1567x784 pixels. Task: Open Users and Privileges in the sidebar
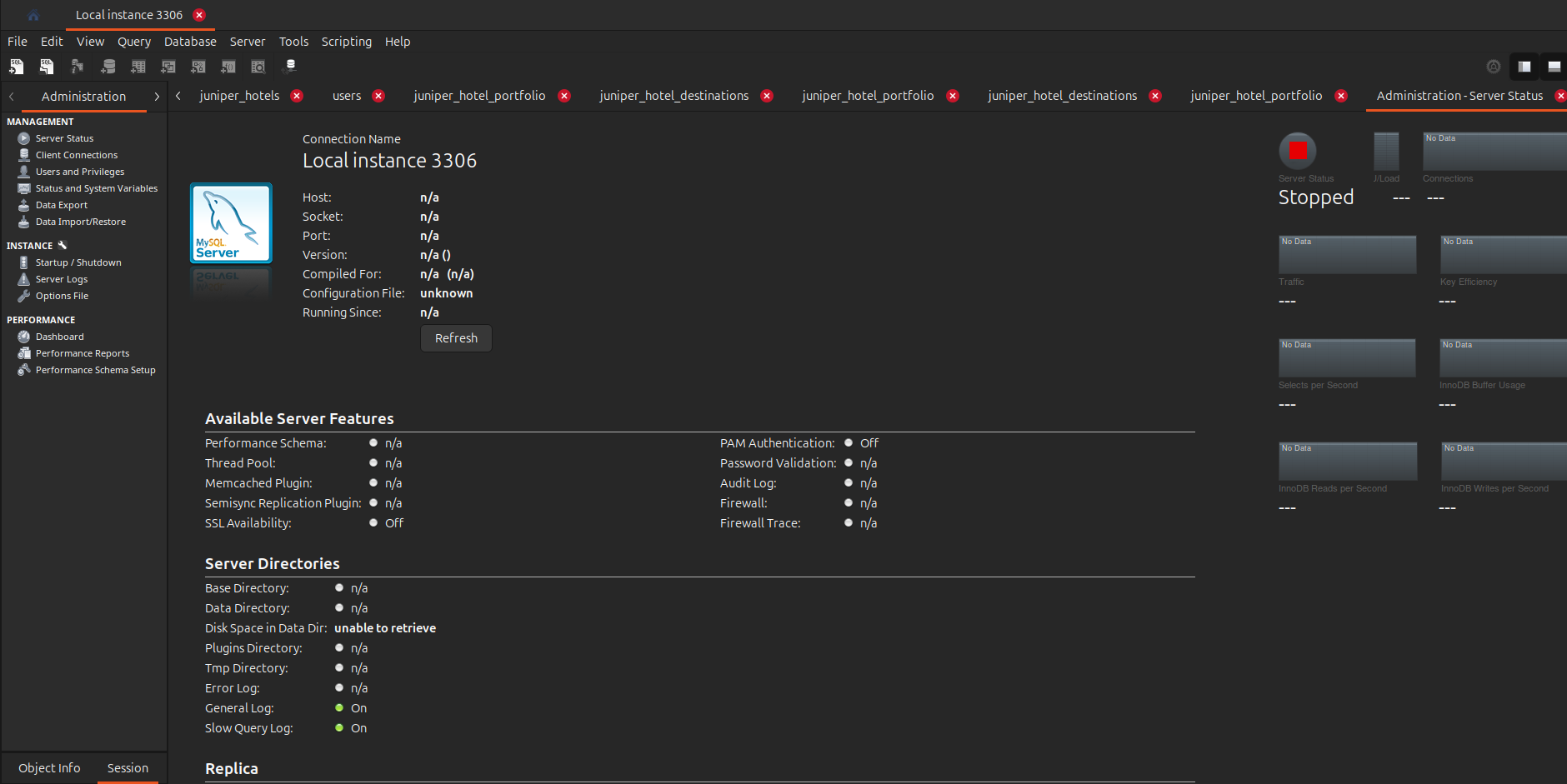(x=79, y=172)
